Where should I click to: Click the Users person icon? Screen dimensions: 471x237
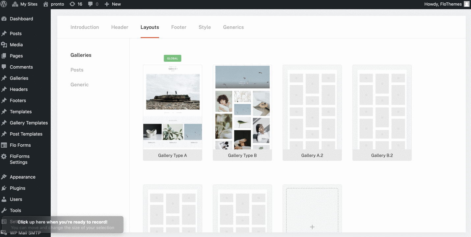[4, 199]
